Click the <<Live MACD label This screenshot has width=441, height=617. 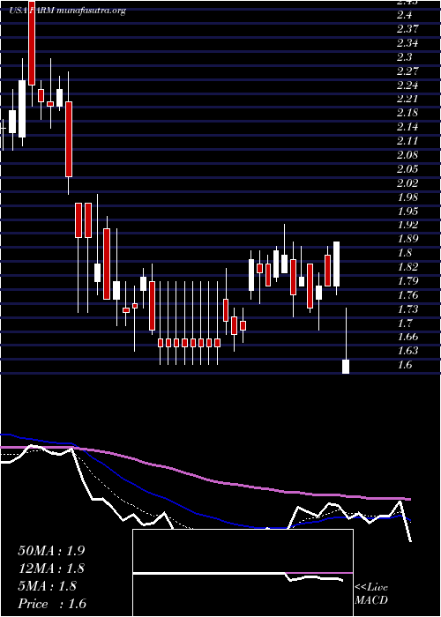point(371,594)
